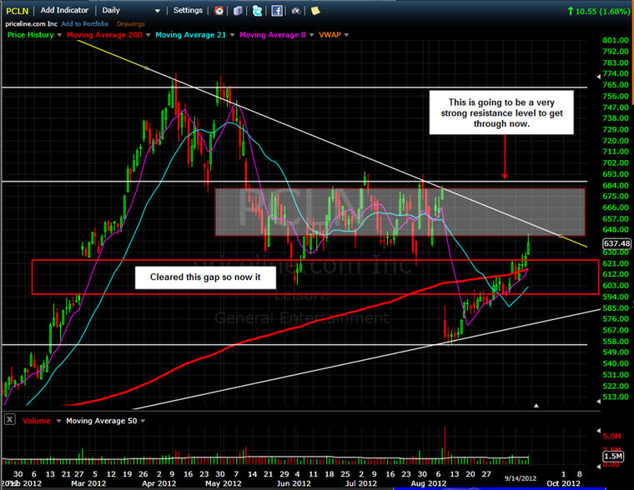The width and height of the screenshot is (634, 490).
Task: Click the Apr 2012 time axis label
Action: tap(158, 483)
